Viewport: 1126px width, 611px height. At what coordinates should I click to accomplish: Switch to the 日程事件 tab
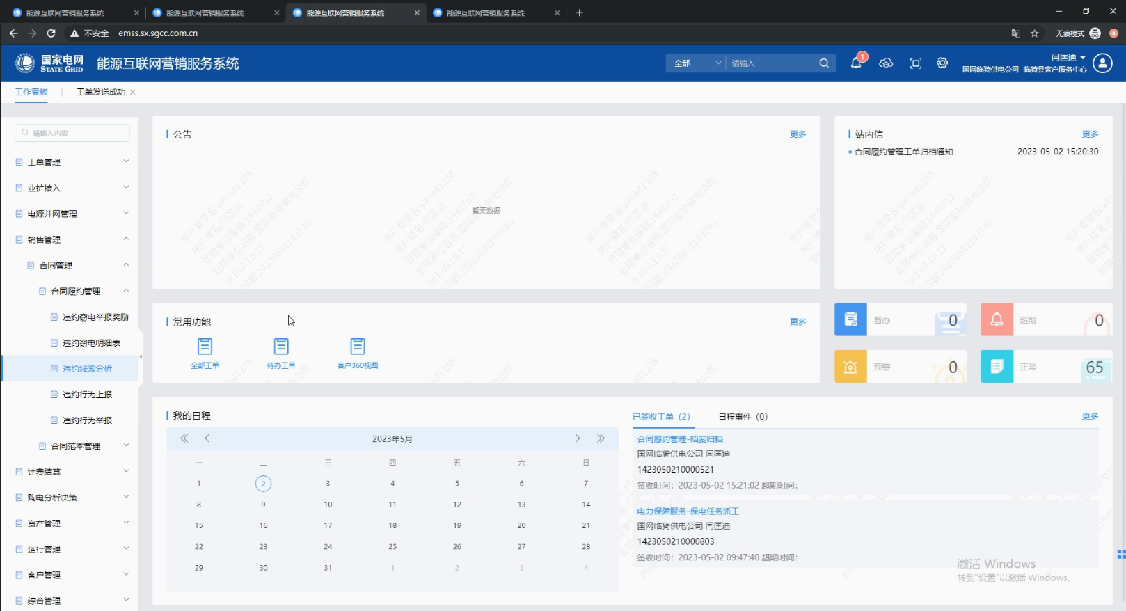743,417
